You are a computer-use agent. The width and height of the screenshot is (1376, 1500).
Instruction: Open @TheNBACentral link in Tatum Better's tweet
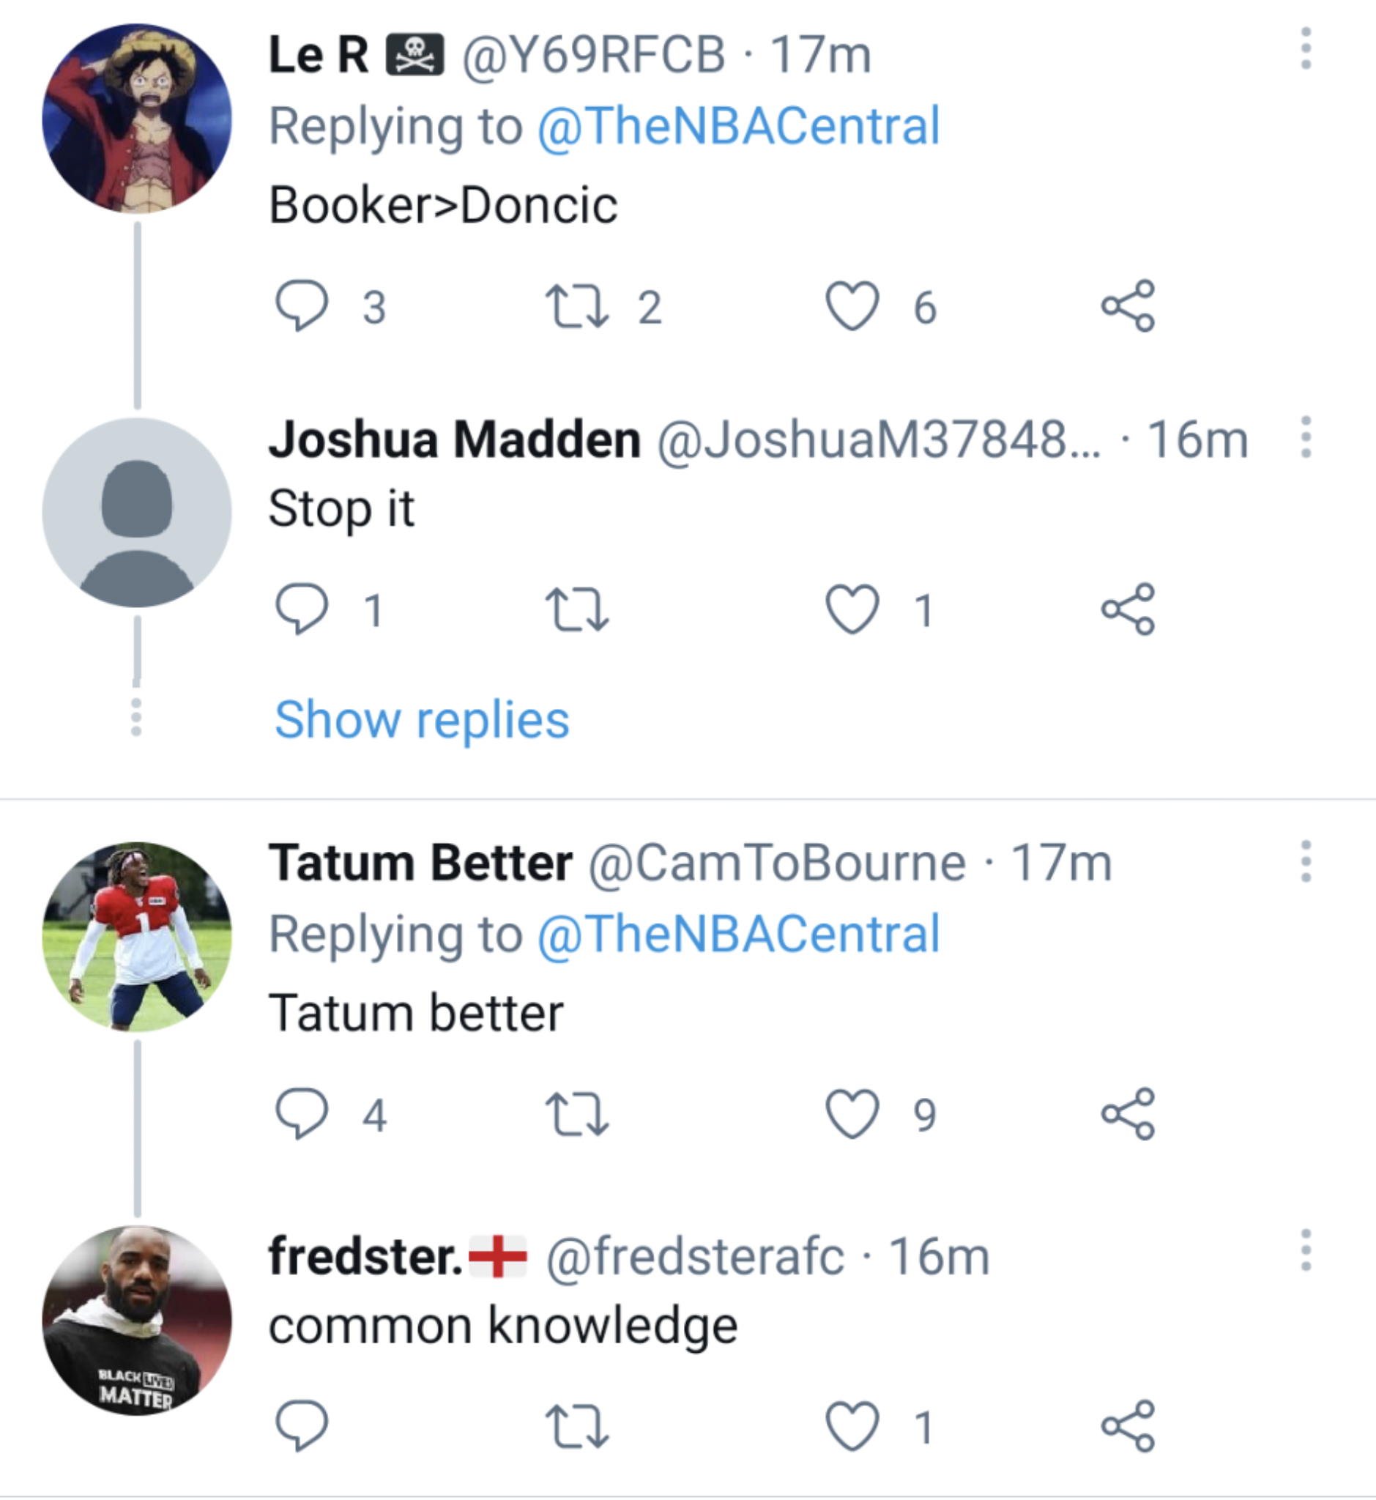coord(738,934)
